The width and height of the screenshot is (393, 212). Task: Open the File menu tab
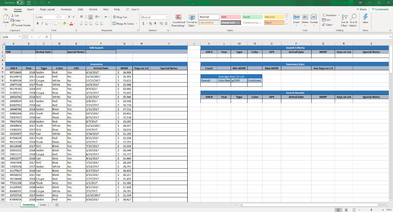click(5, 9)
